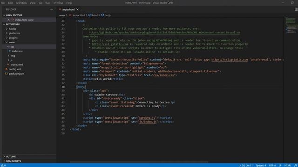Open the Selection menu
298x167 pixels.
point(21,3)
